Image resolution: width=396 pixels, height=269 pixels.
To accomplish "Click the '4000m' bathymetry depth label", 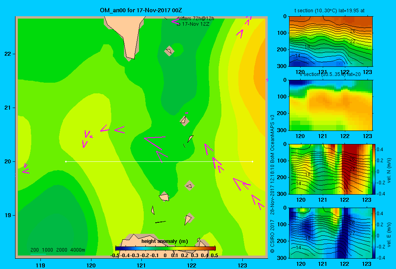I will [78, 250].
